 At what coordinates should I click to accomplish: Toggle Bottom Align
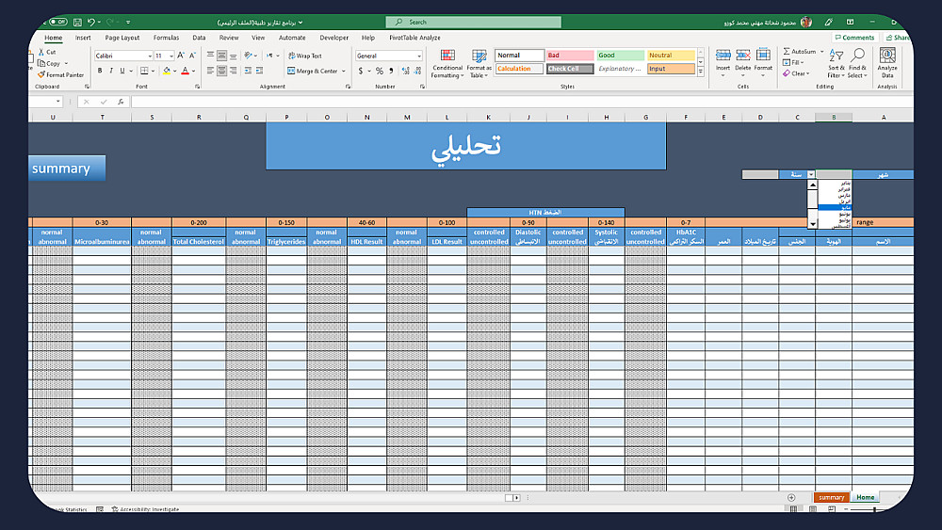[x=233, y=56]
